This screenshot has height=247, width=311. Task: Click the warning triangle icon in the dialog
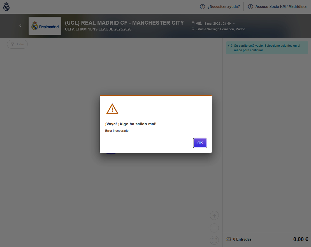(x=112, y=109)
